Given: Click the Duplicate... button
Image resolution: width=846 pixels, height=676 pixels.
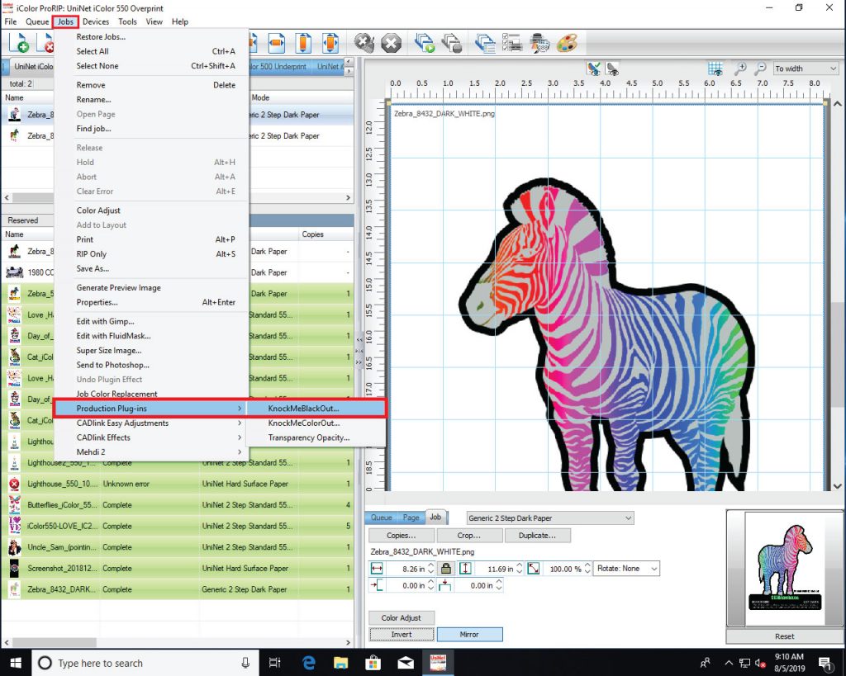Looking at the screenshot, I should (537, 536).
